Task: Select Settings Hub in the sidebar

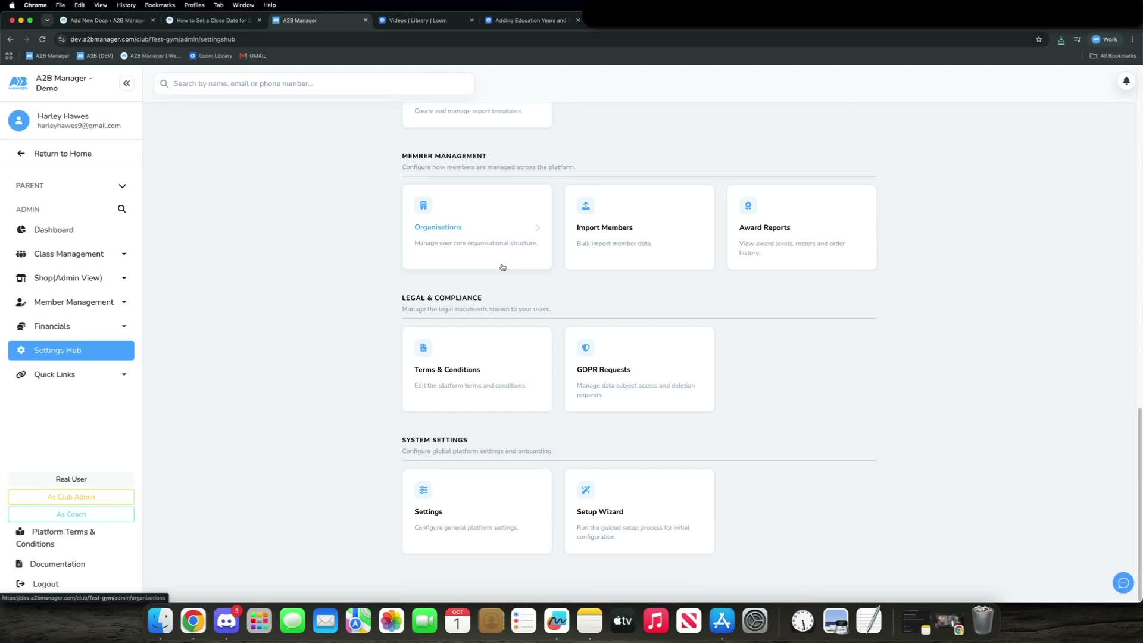Action: [71, 351]
